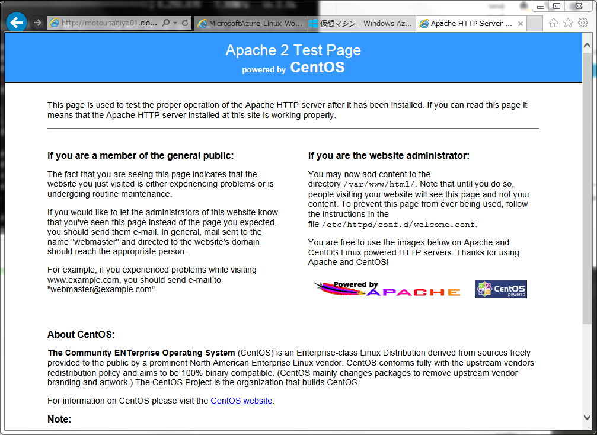
Task: Click the forward navigation arrow
Action: 37,23
